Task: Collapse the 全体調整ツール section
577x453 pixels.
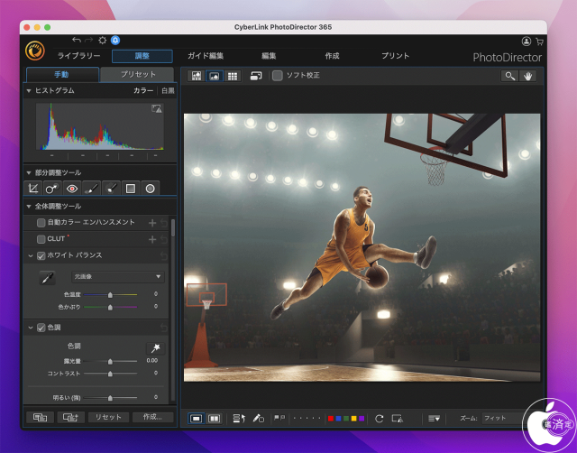Action: tap(29, 207)
